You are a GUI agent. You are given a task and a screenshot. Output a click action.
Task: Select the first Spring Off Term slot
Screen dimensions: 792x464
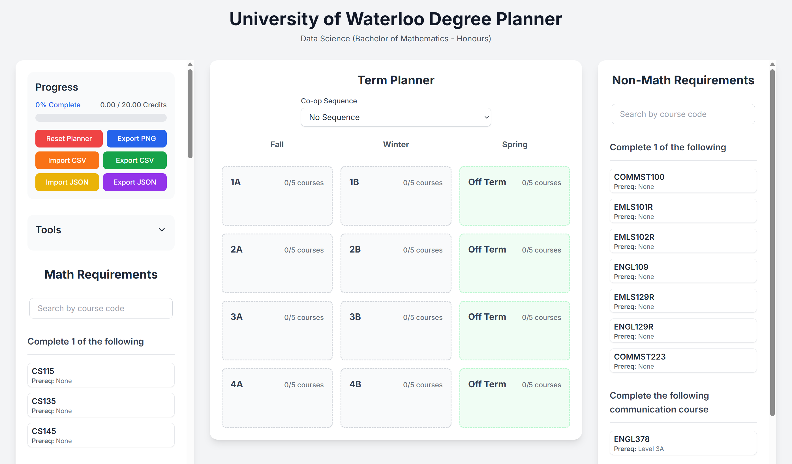pos(515,196)
